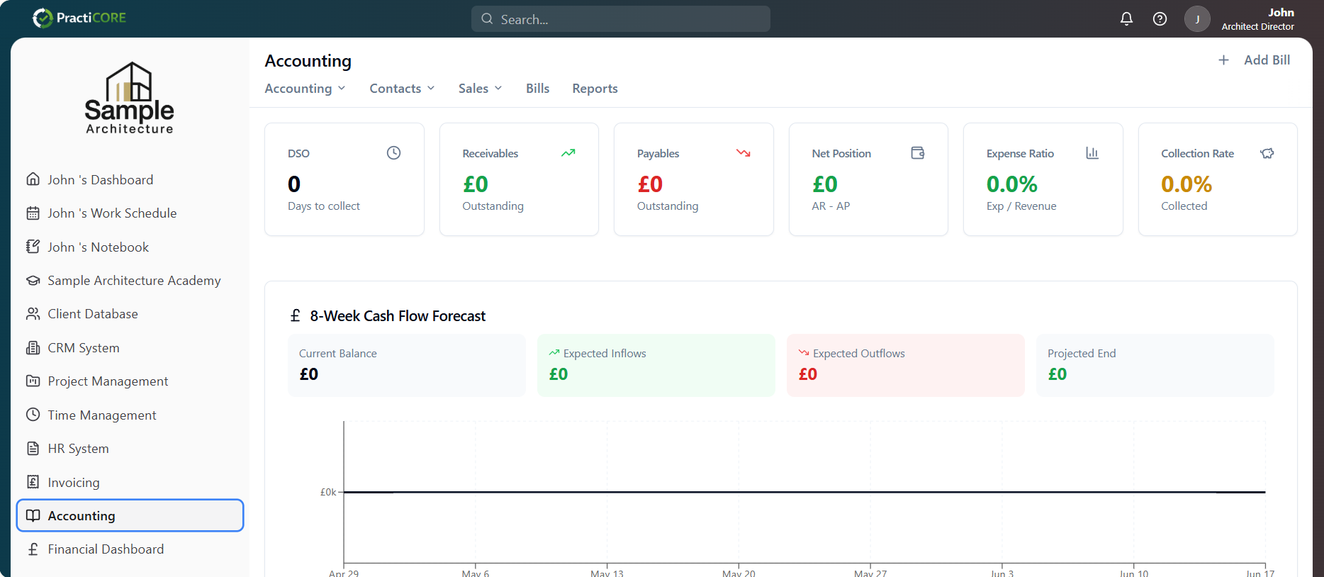Click the Expected Inflows tile
This screenshot has height=577, width=1324.
pos(656,365)
